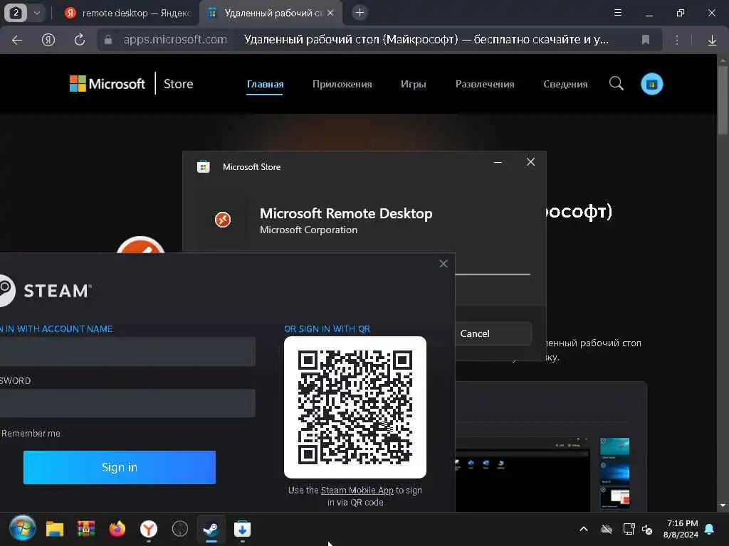Open the round dark taskbar app icon

180,529
